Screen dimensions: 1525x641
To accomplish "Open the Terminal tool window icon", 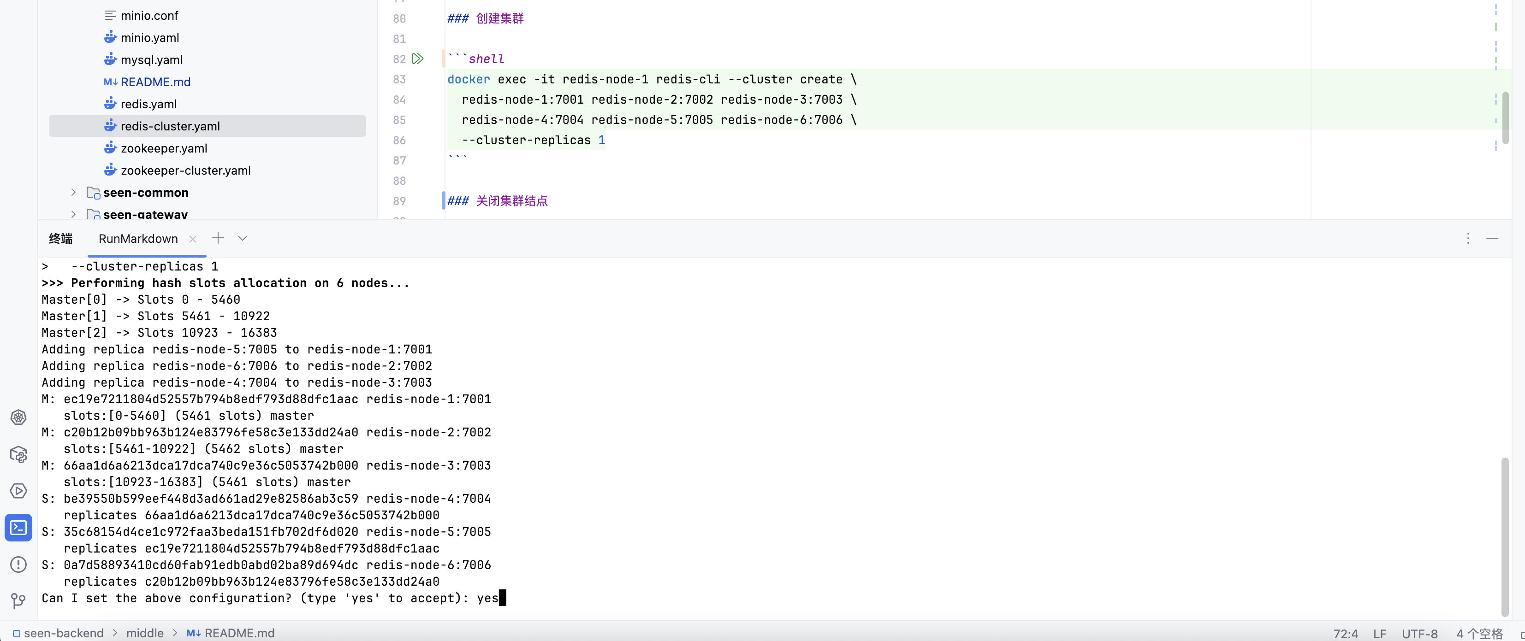I will click(x=18, y=527).
